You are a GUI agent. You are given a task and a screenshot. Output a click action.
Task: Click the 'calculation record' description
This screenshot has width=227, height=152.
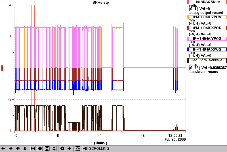(203, 72)
